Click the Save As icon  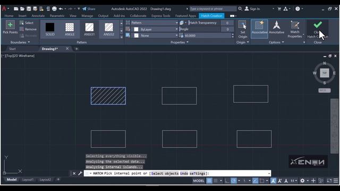point(35,9)
